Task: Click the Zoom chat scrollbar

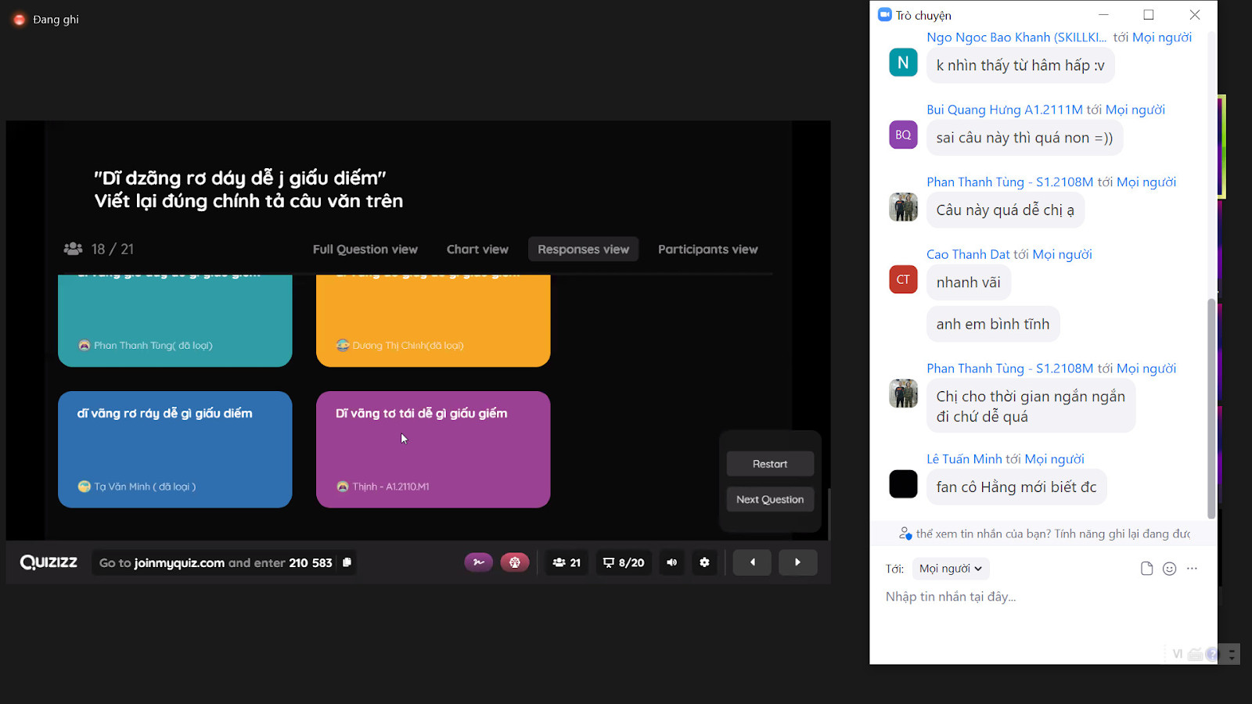Action: coord(1211,407)
